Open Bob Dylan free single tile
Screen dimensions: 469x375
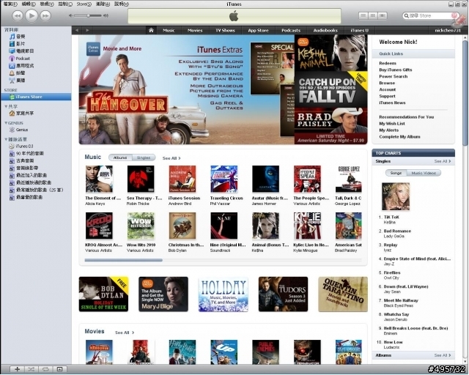pyautogui.click(x=103, y=294)
